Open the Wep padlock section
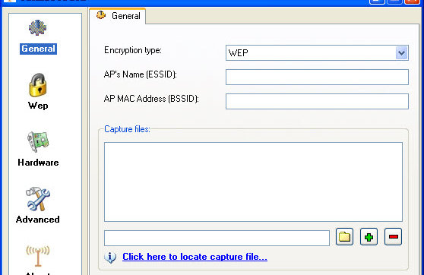 point(38,91)
